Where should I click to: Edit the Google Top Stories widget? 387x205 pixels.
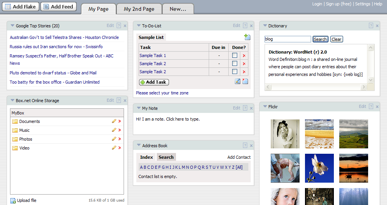coord(111,25)
